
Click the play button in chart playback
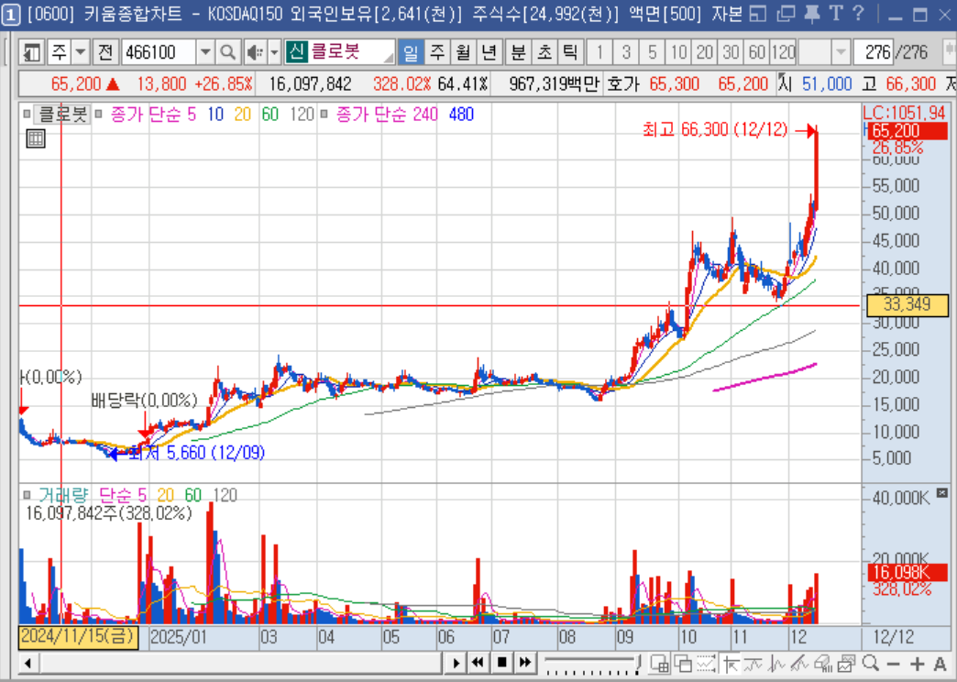click(x=456, y=663)
